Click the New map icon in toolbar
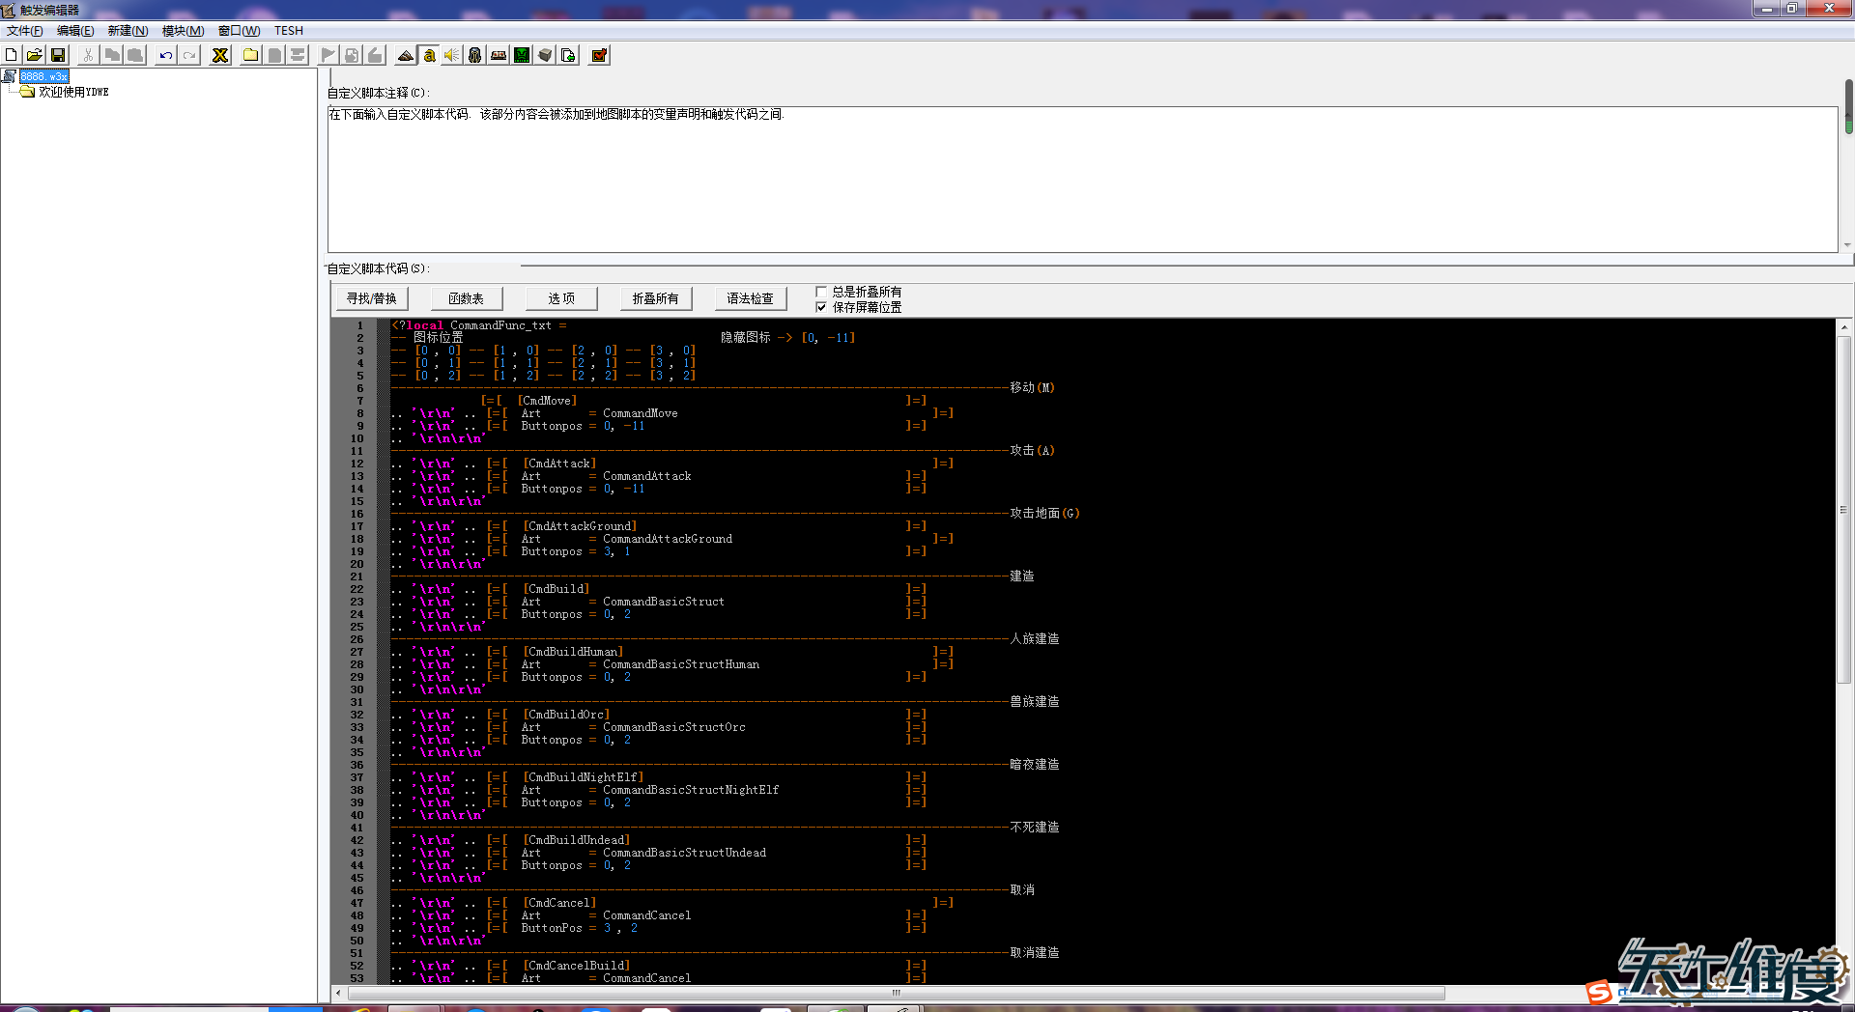This screenshot has height=1012, width=1855. click(12, 55)
